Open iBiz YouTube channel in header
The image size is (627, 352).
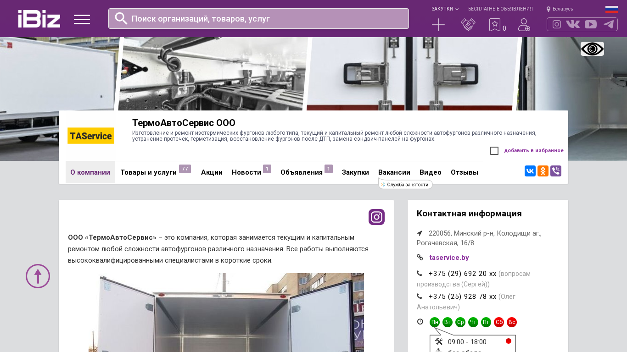tap(591, 24)
